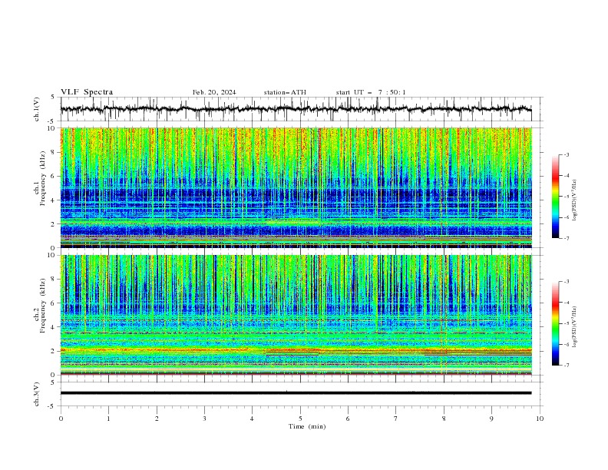The height and width of the screenshot is (470, 608).
Task: Click the 'start UT = 7 :50: 1' text
Action: pos(371,92)
